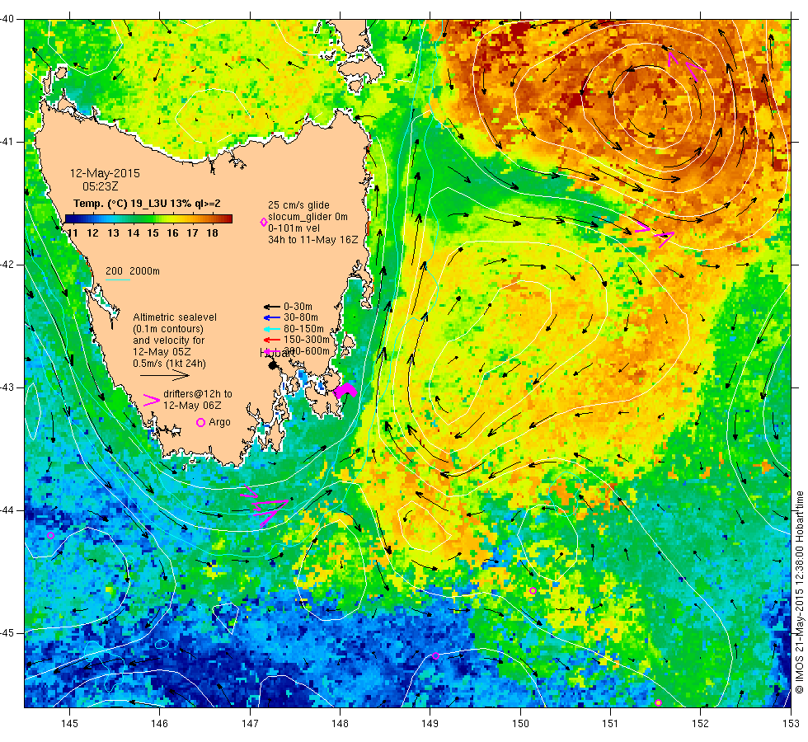Click the IMOS copyright timestamp text
Image resolution: width=808 pixels, height=742 pixels.
tap(799, 593)
